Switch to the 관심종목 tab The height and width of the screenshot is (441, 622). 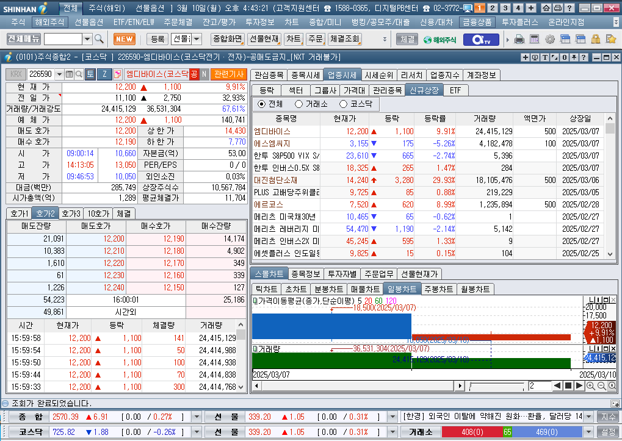point(269,75)
